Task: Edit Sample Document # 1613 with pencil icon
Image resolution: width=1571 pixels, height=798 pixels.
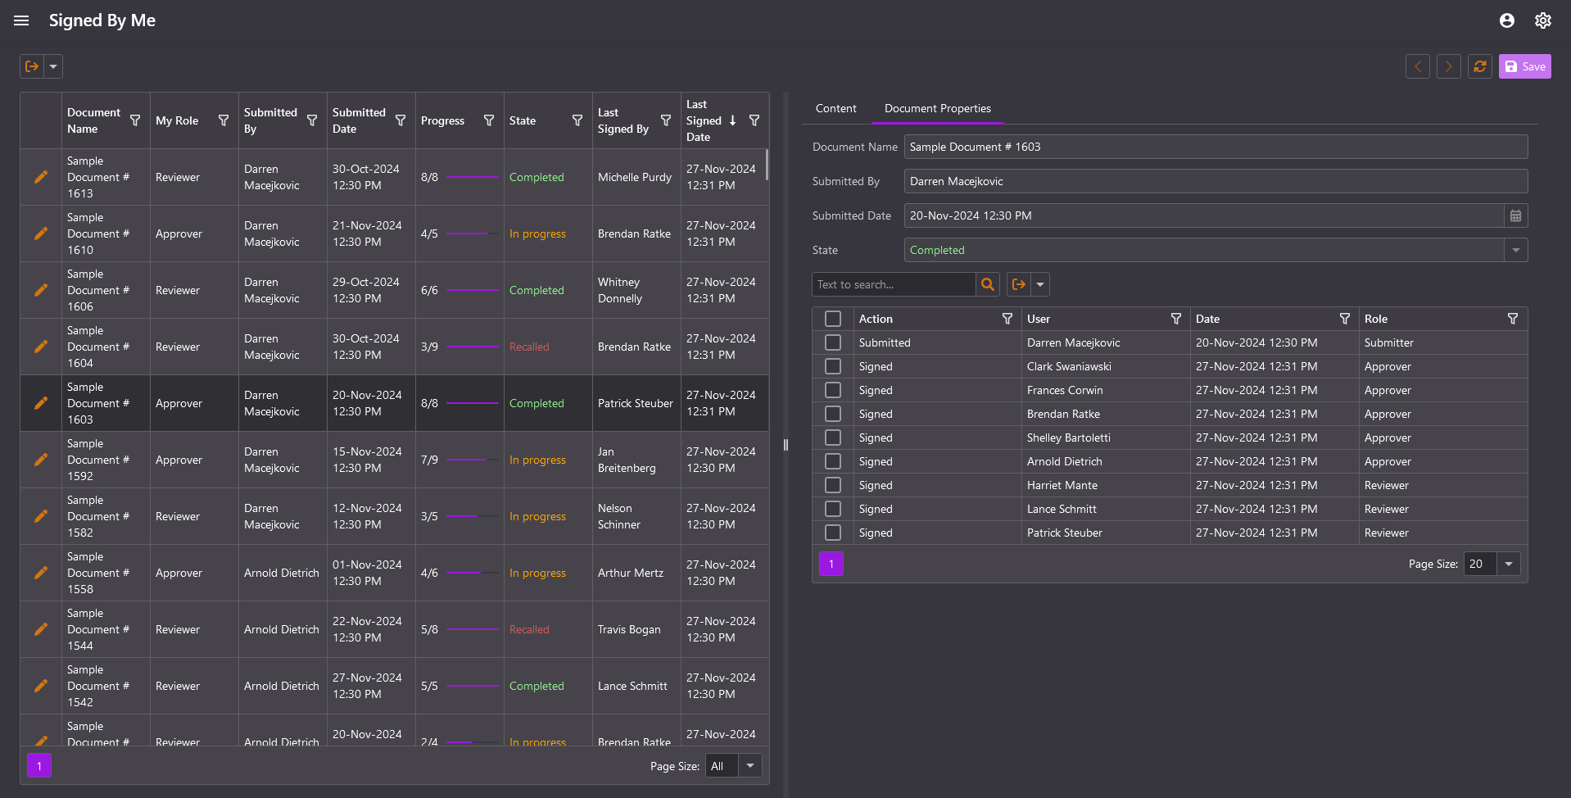Action: pos(41,177)
